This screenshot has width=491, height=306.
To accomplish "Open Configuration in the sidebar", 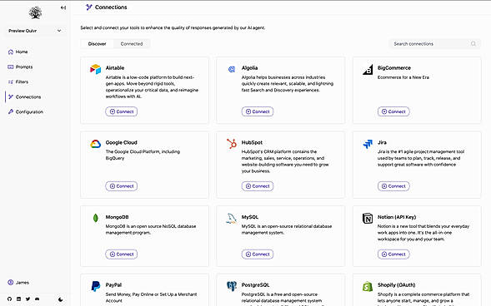I will pyautogui.click(x=26, y=111).
